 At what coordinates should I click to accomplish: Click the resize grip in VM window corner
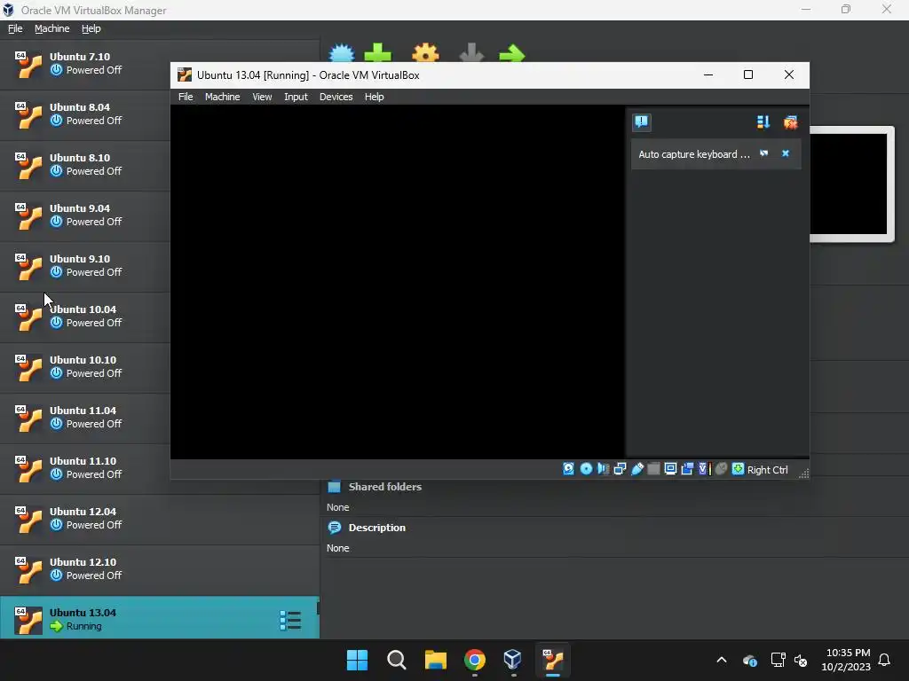(803, 474)
